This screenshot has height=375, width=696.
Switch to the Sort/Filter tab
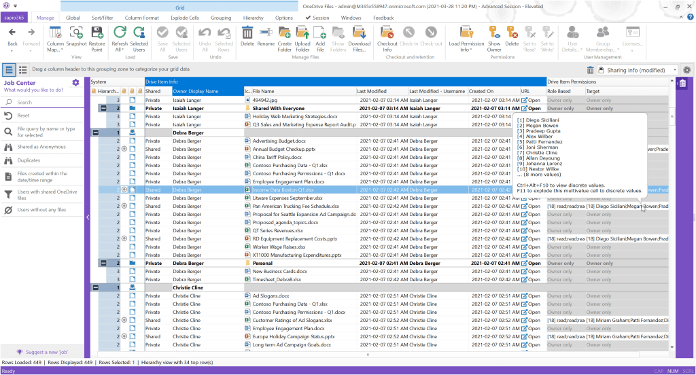click(x=102, y=18)
